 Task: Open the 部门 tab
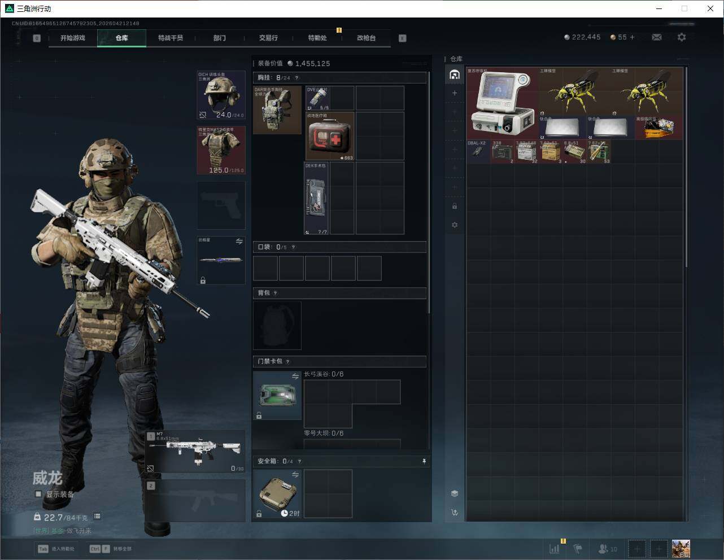[220, 38]
